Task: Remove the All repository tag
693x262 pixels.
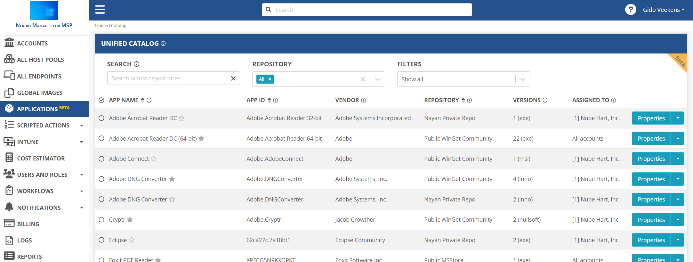Action: click(x=270, y=79)
